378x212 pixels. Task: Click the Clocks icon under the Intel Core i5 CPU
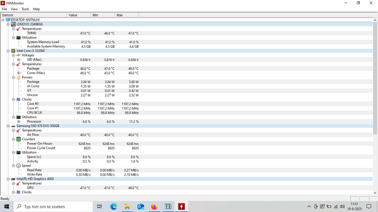point(18,99)
